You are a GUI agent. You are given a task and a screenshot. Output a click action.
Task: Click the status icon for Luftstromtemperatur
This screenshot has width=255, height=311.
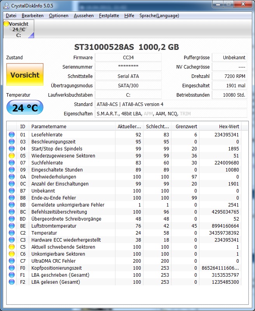tap(12, 226)
